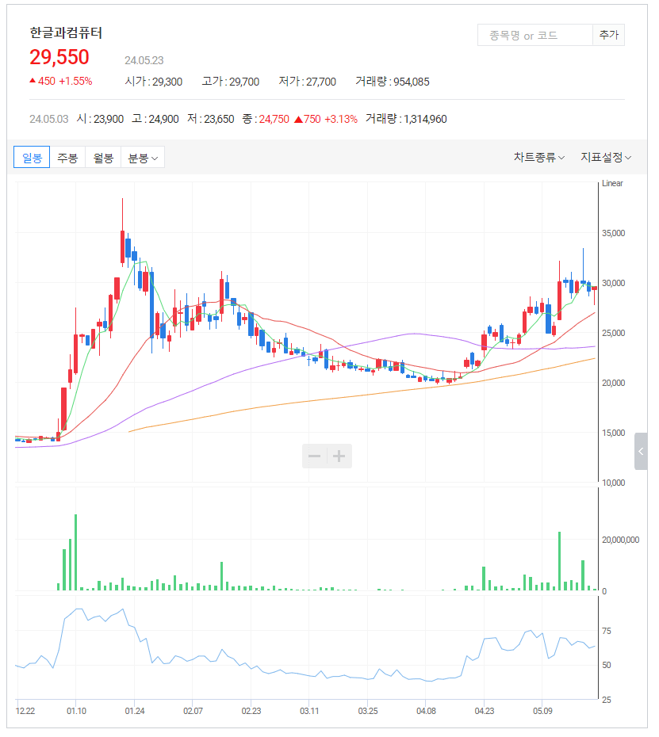Toggle the Linear scale label
The height and width of the screenshot is (737, 659).
click(x=612, y=183)
